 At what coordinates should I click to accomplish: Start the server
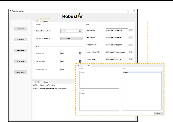pyautogui.click(x=21, y=50)
